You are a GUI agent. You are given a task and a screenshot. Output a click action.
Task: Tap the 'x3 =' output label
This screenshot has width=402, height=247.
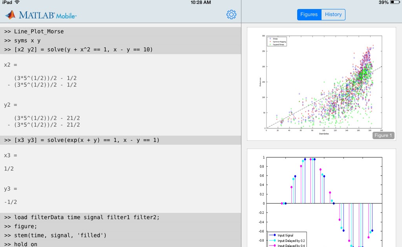coord(11,155)
